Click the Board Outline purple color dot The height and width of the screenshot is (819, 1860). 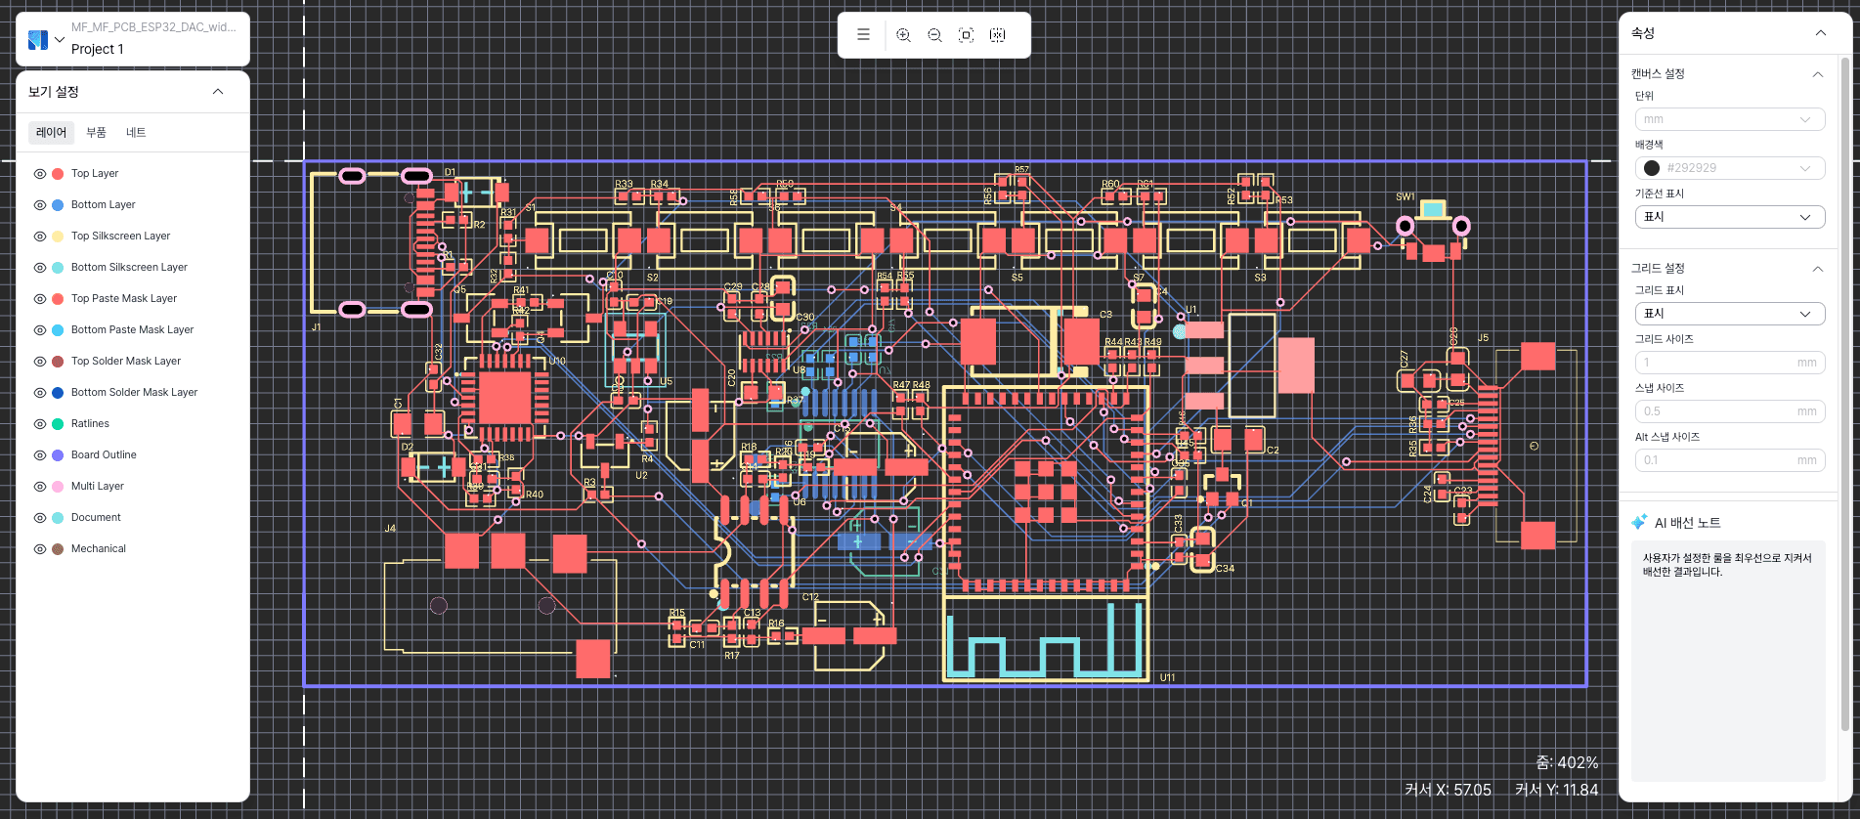[x=58, y=455]
